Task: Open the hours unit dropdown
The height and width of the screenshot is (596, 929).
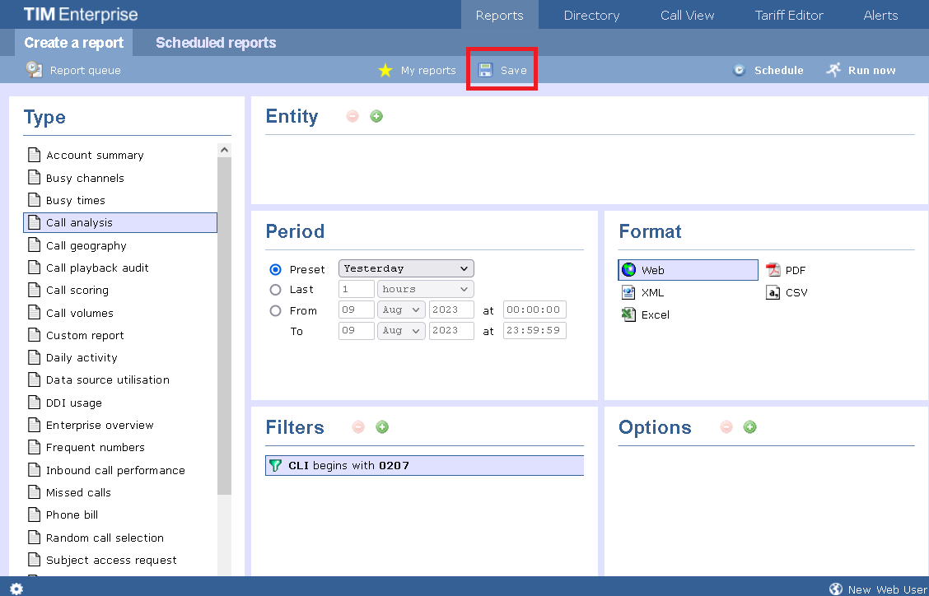Action: coord(425,289)
